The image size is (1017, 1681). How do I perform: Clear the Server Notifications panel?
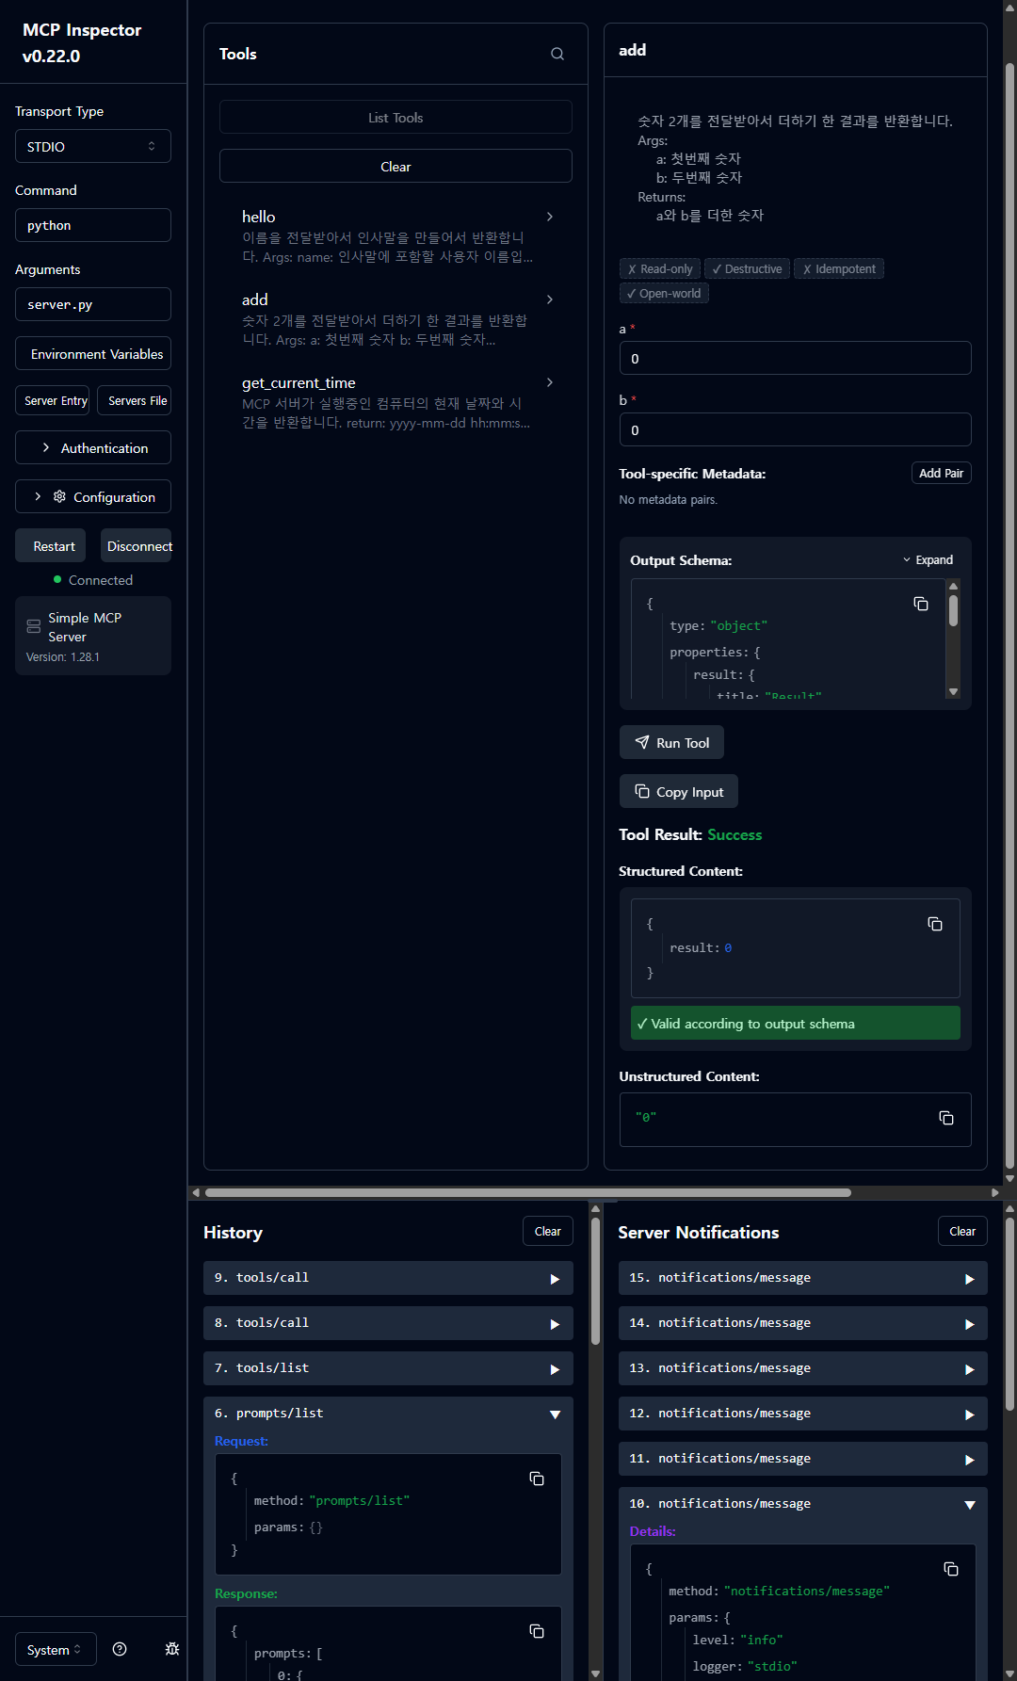click(x=962, y=1231)
